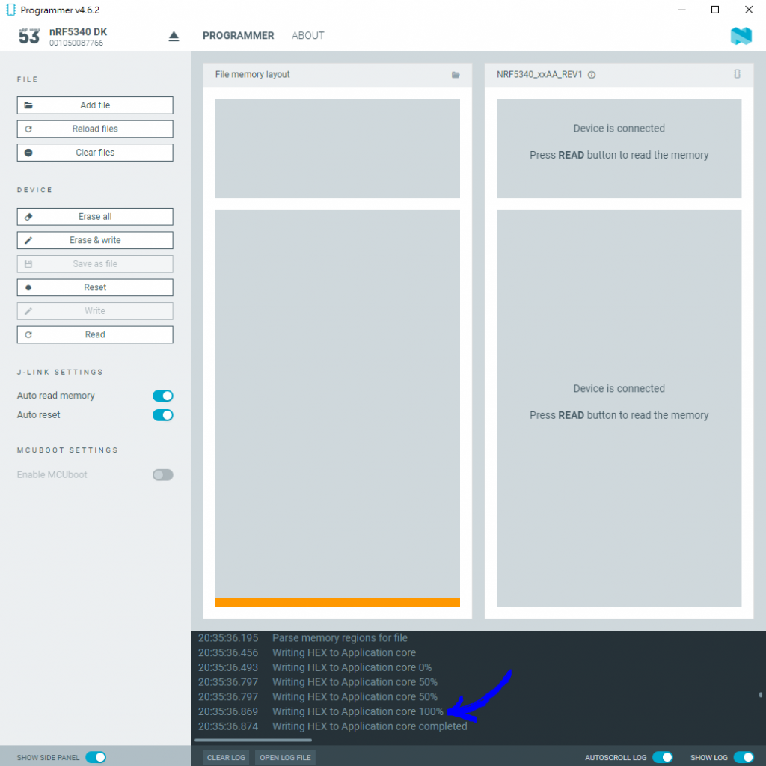Click info icon beside NRF5340_xxAA_REV1

[592, 75]
